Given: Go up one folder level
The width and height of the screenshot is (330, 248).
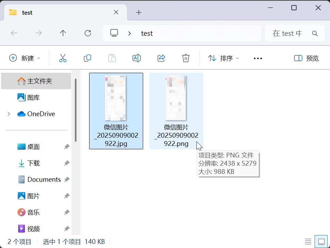Looking at the screenshot, I should (x=63, y=33).
